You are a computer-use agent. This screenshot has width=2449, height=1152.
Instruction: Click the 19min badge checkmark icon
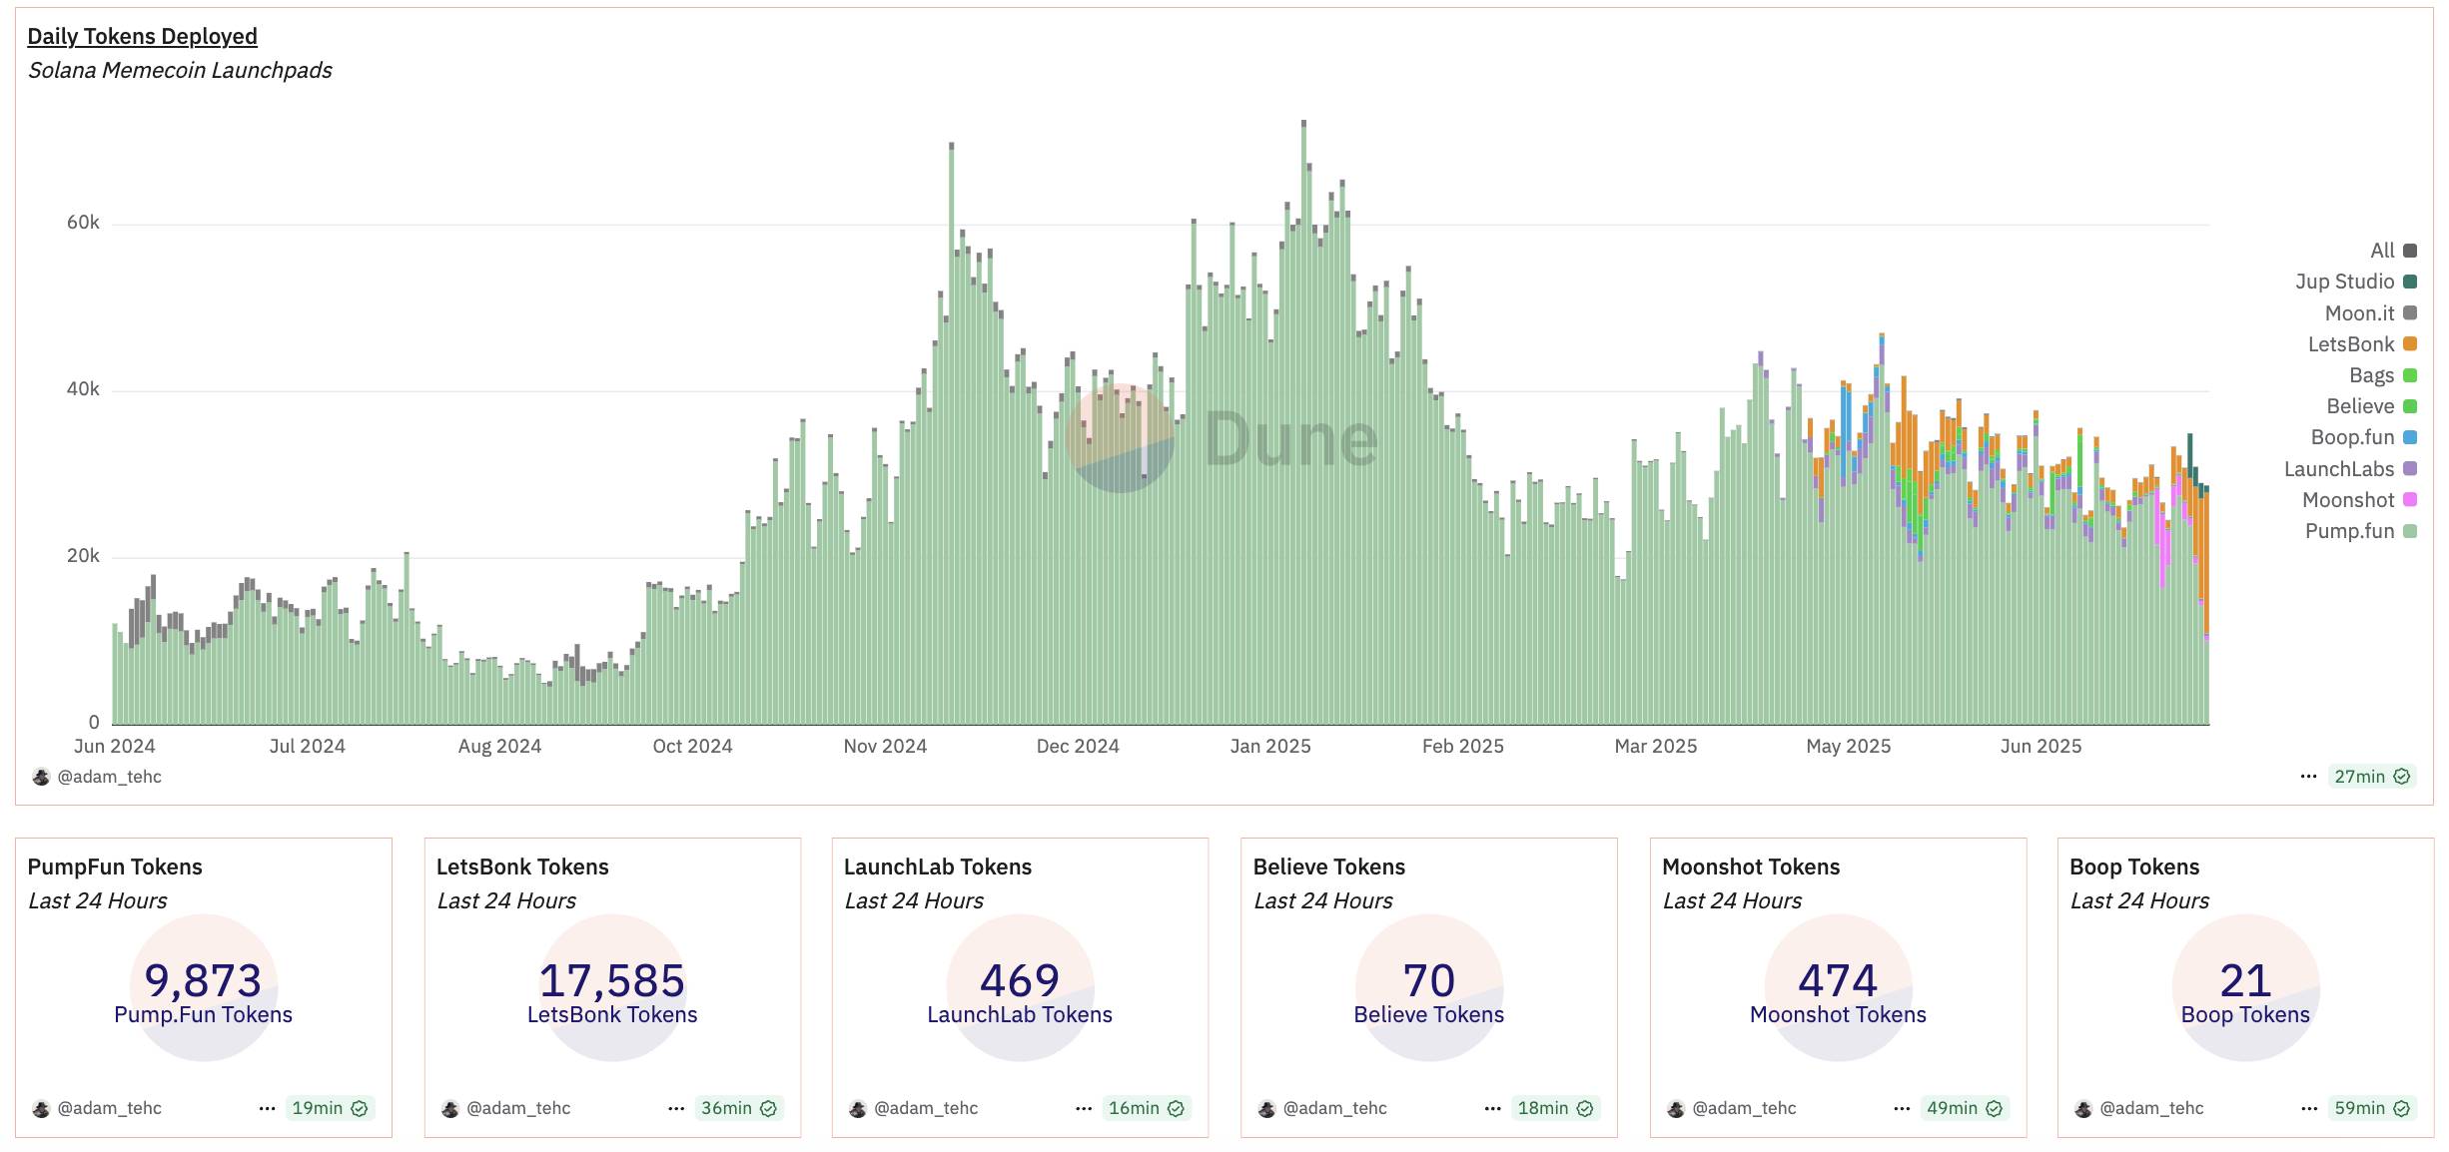[360, 1108]
